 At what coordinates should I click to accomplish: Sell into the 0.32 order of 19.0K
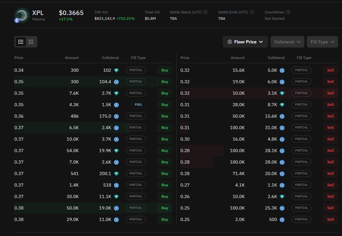331,82
